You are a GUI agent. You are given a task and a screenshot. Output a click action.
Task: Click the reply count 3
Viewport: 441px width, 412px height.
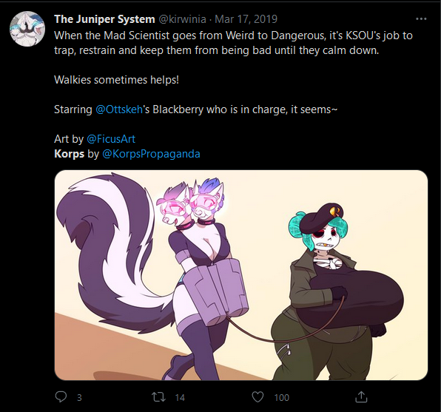pos(79,397)
